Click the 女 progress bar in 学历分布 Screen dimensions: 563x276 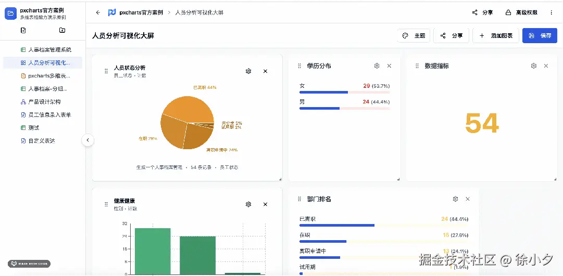pos(345,92)
